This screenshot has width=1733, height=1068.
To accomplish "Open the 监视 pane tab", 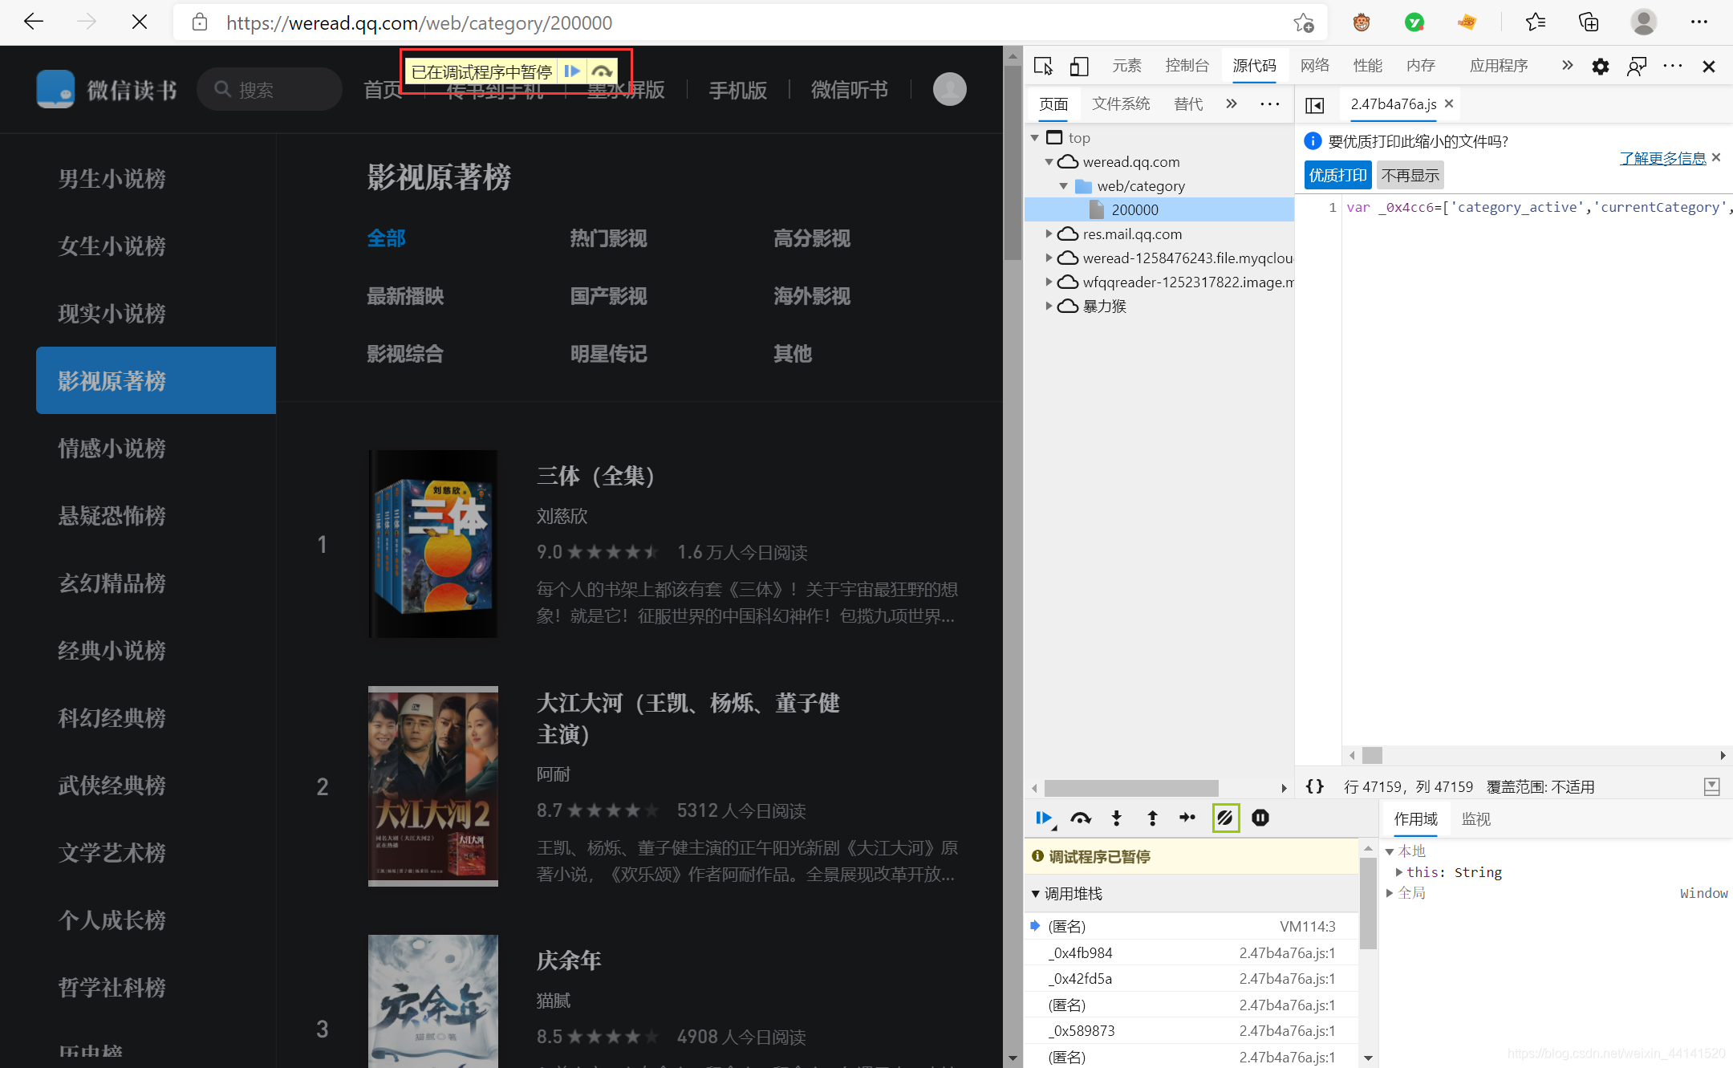I will pos(1475,819).
